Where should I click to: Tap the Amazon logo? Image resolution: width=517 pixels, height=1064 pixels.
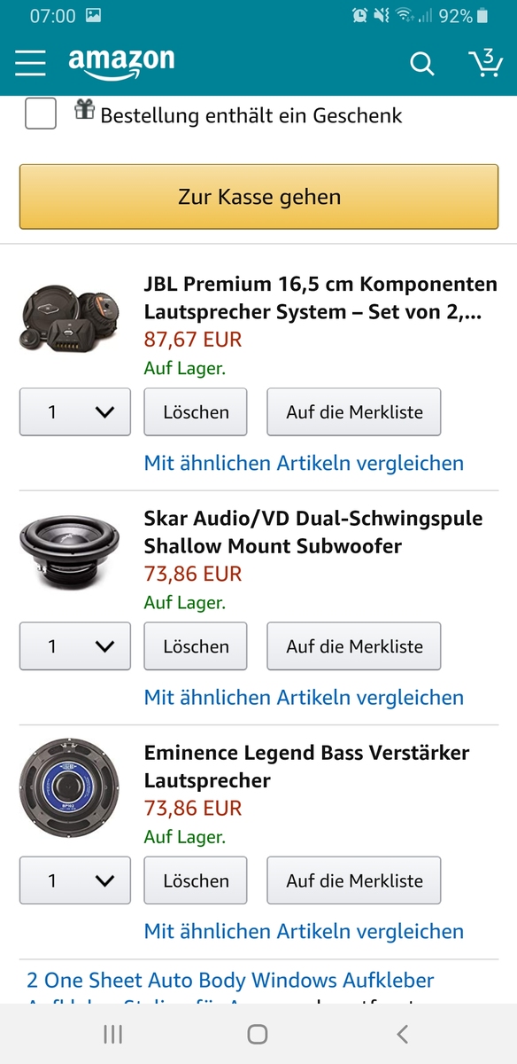(x=121, y=63)
